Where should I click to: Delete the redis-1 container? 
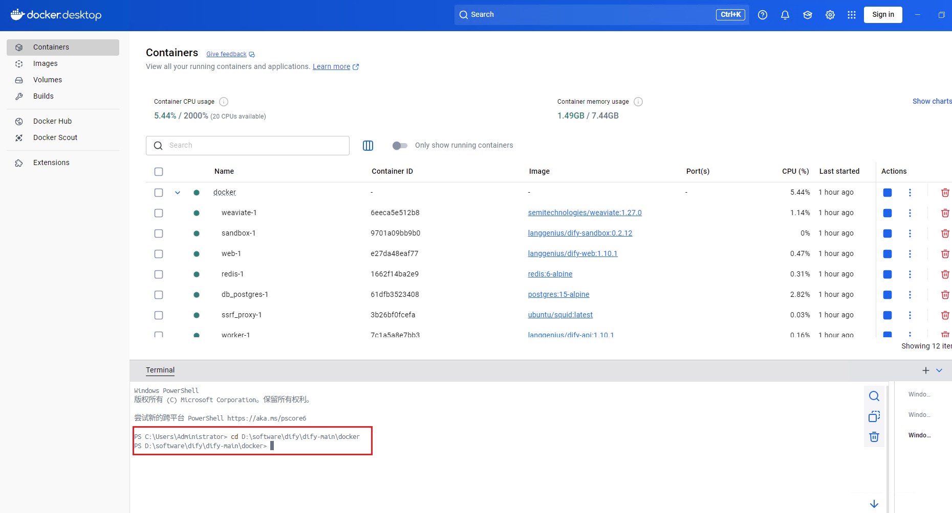point(945,274)
